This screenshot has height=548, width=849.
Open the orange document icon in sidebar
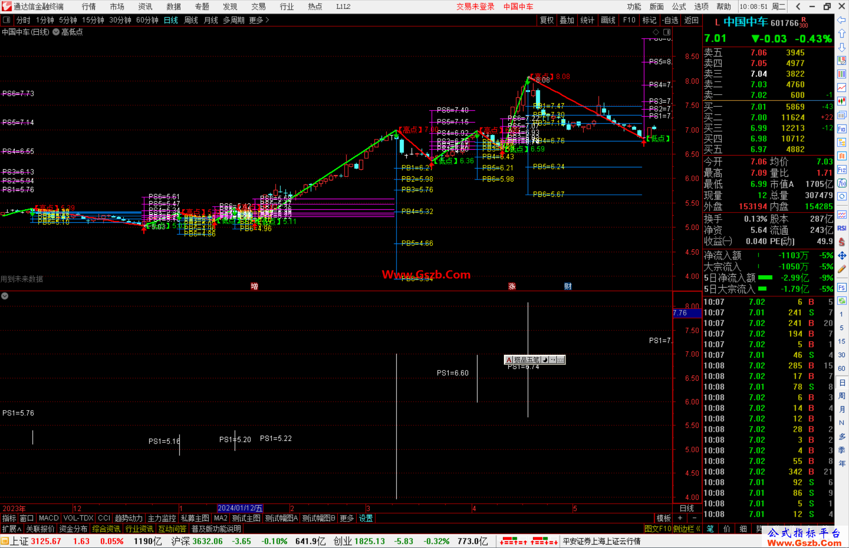coord(842,156)
